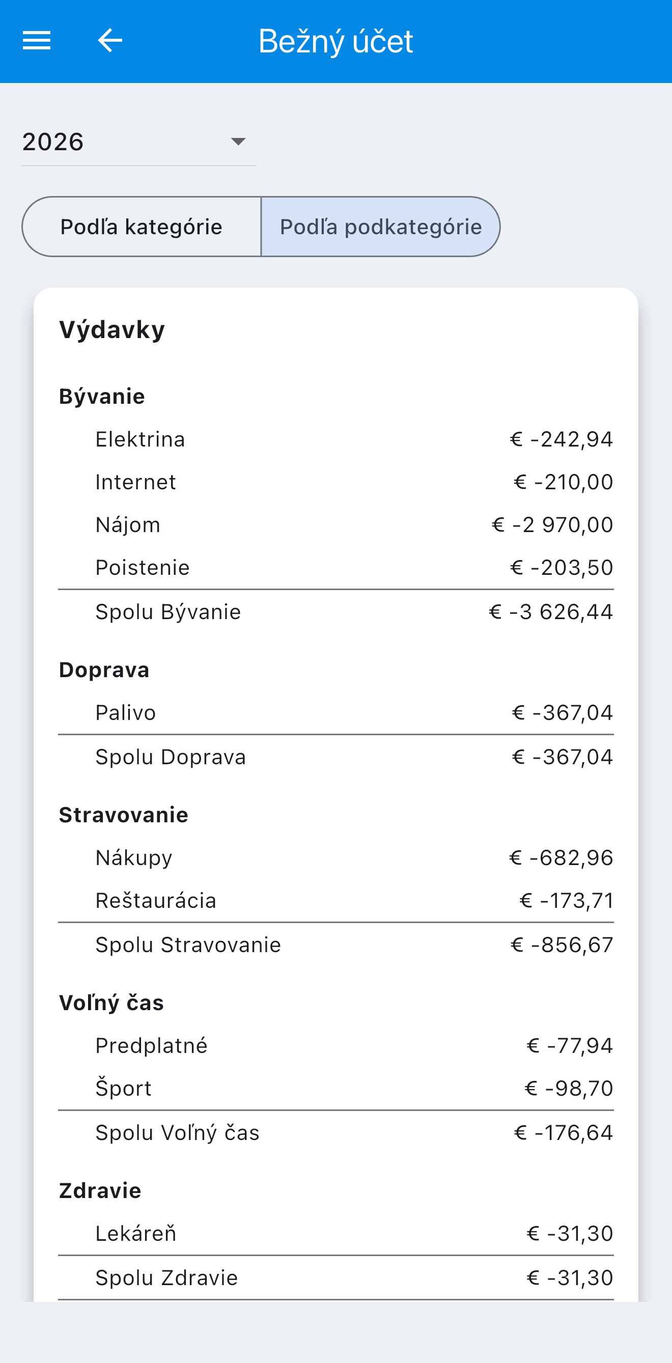The width and height of the screenshot is (672, 1363).
Task: Open the year selector showing 2026
Action: click(x=138, y=142)
